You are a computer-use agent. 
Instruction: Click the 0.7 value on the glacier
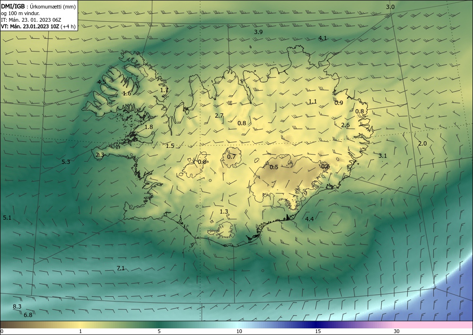(231, 157)
